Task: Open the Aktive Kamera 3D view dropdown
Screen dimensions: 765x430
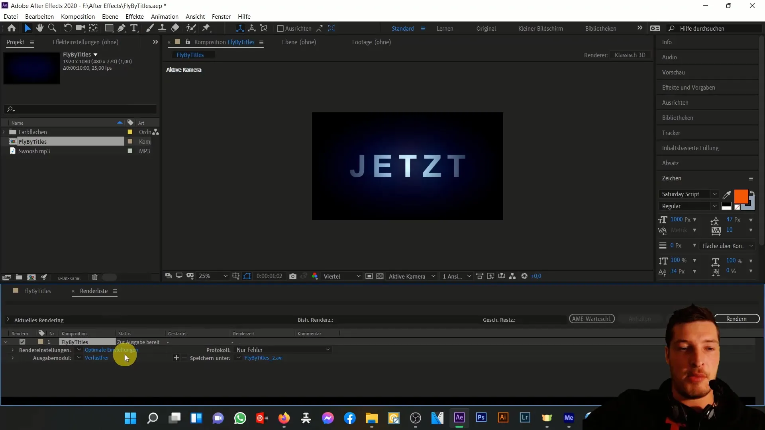Action: pos(412,276)
